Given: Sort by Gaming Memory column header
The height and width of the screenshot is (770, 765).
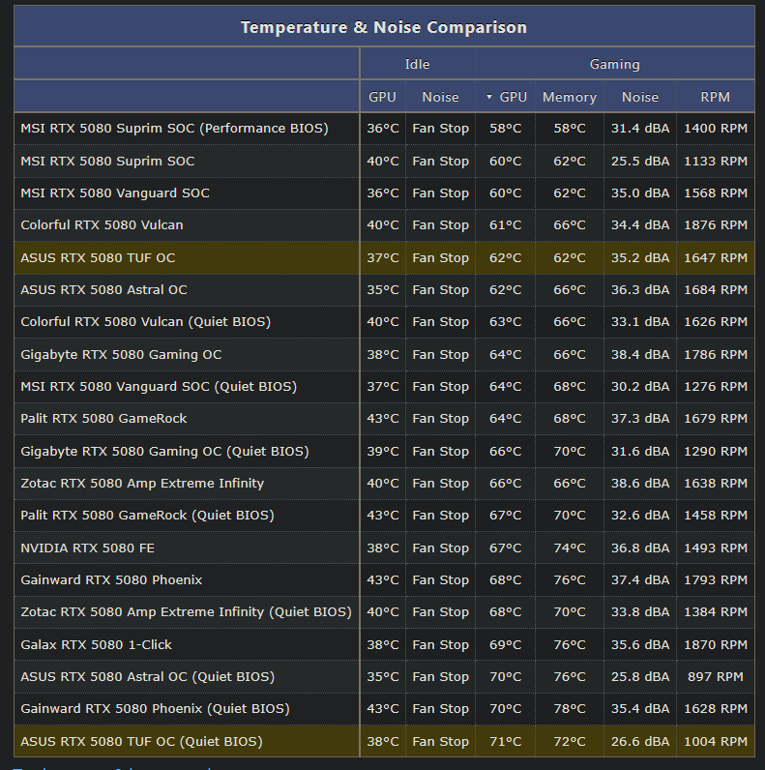Looking at the screenshot, I should 570,97.
